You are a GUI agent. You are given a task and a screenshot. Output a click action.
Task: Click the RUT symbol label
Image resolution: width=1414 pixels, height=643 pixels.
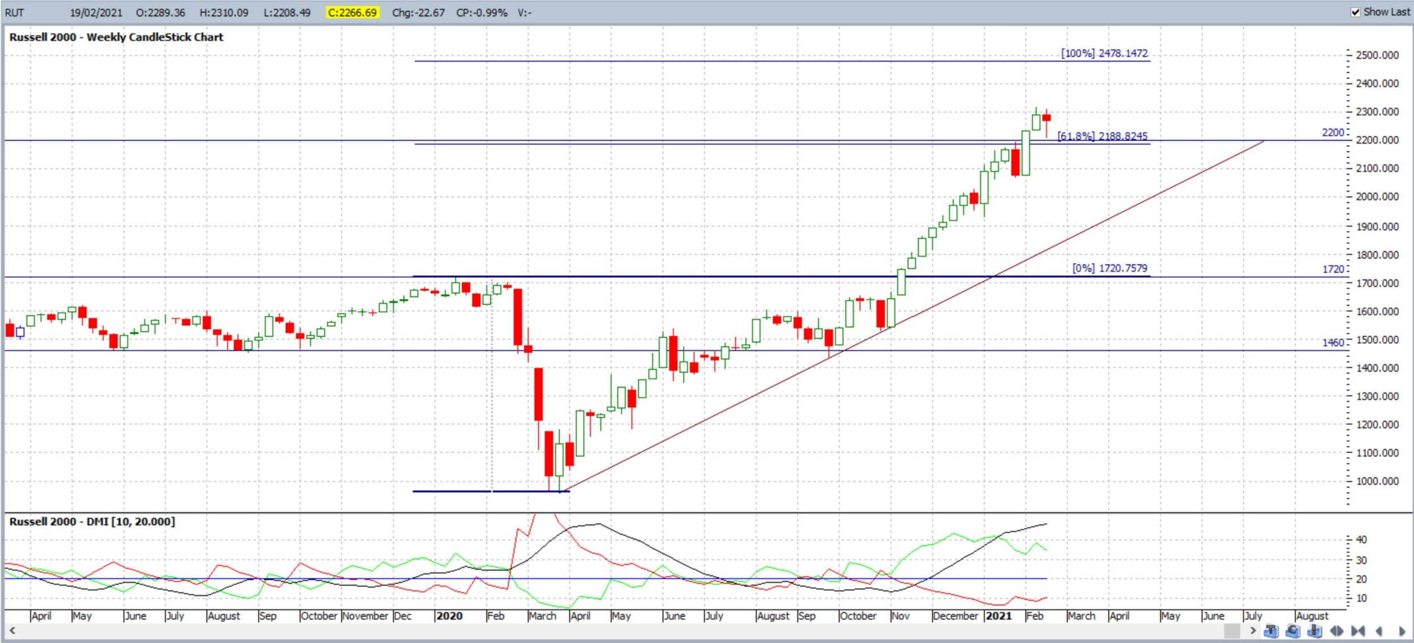15,12
